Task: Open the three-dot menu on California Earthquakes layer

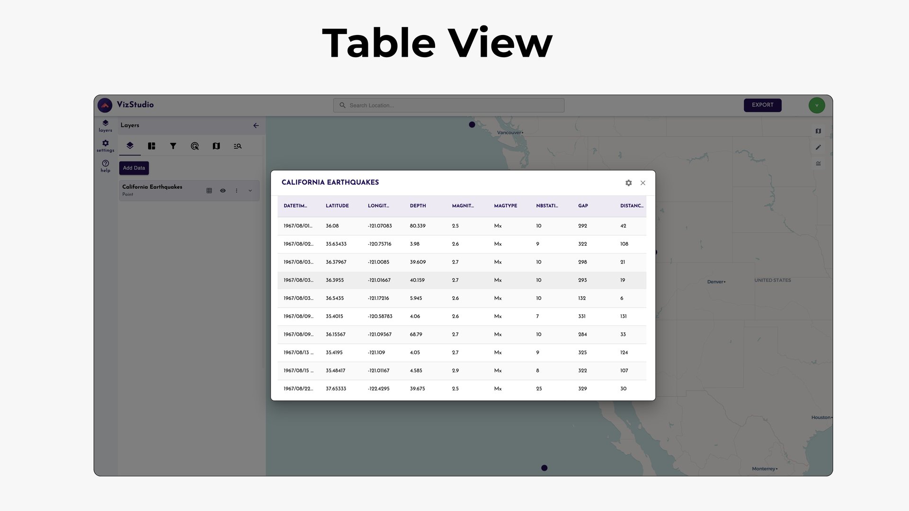Action: [x=236, y=190]
